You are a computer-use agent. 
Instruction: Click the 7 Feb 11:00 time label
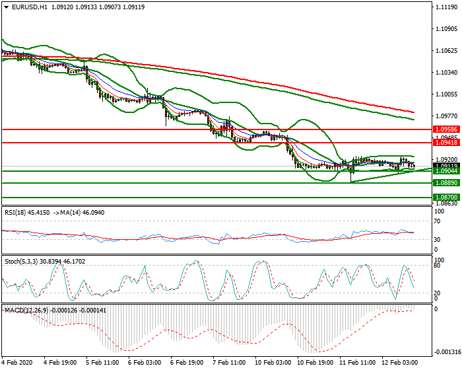coord(230,364)
